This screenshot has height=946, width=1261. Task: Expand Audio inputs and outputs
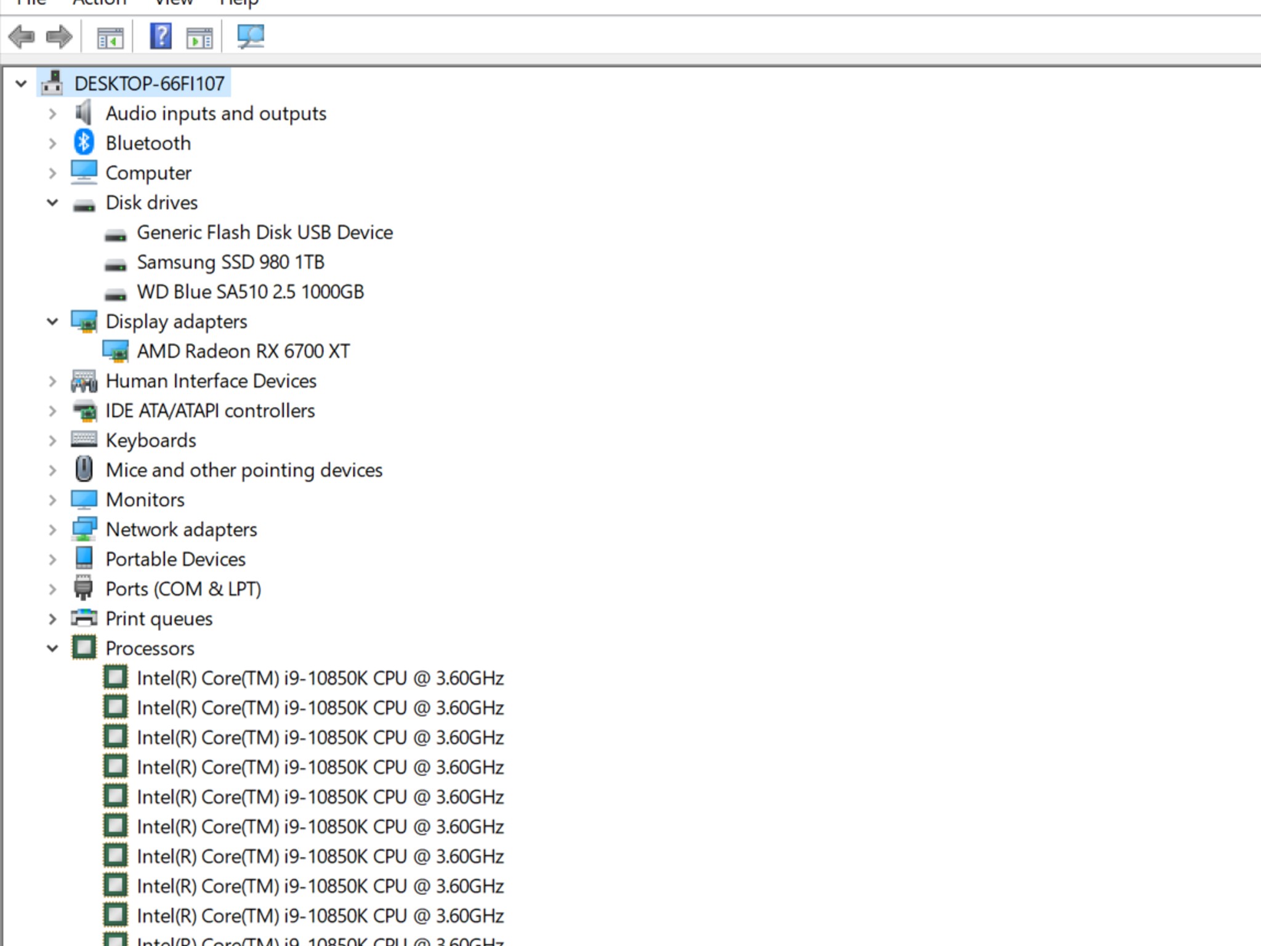point(52,113)
